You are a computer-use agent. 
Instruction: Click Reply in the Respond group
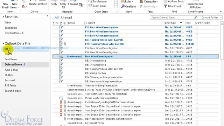54,4
